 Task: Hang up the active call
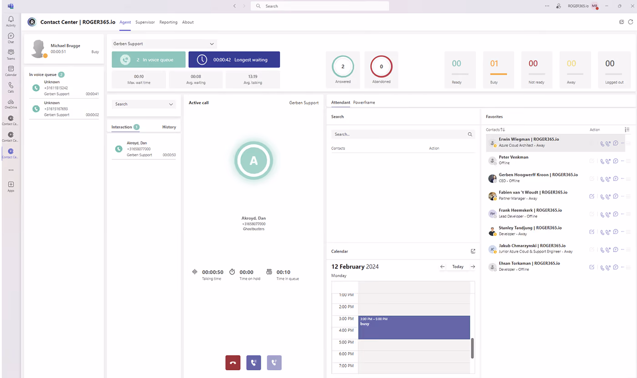(x=233, y=363)
